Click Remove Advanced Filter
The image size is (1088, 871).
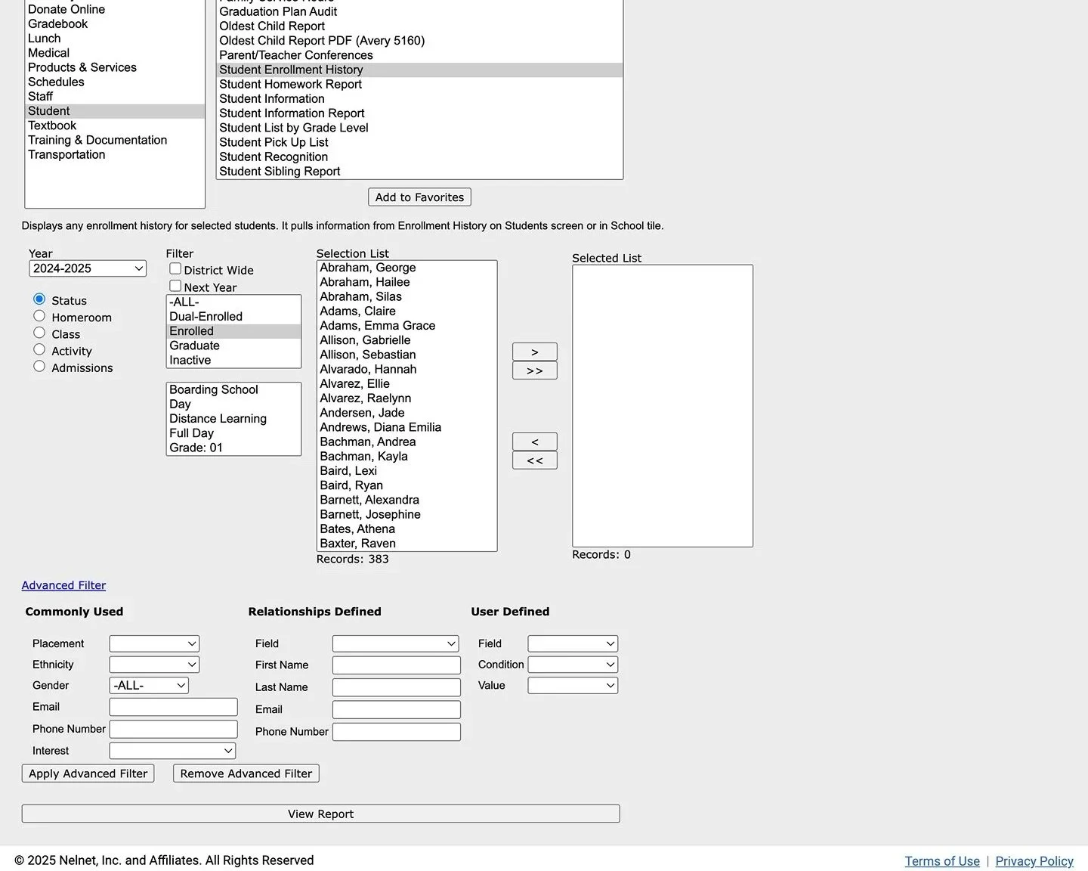tap(245, 773)
